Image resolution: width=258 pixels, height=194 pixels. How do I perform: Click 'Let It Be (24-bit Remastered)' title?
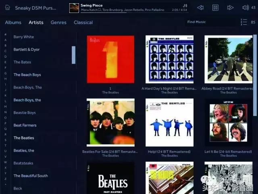[x=228, y=152]
